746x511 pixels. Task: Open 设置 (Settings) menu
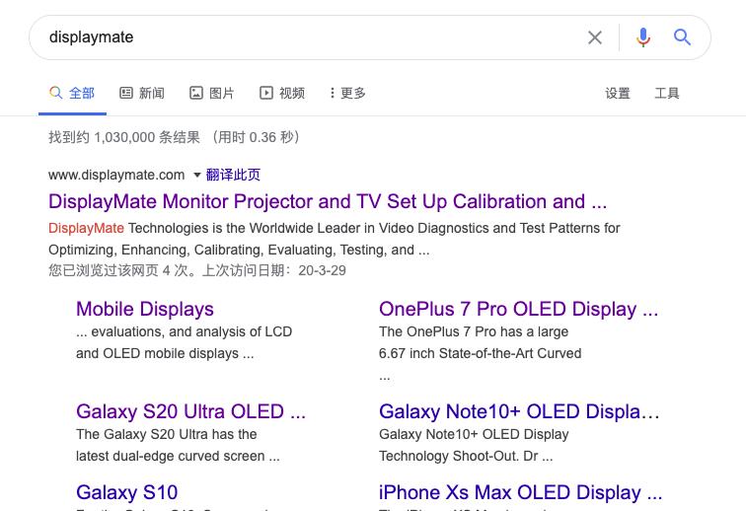pos(618,94)
